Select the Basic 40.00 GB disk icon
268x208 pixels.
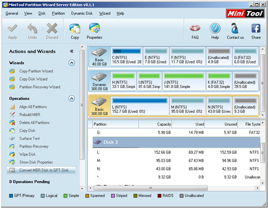pos(99,52)
